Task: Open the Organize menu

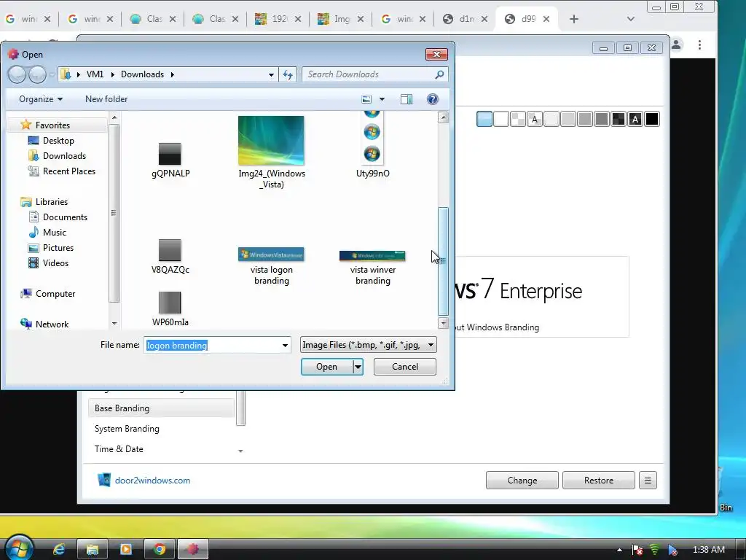Action: pos(41,99)
